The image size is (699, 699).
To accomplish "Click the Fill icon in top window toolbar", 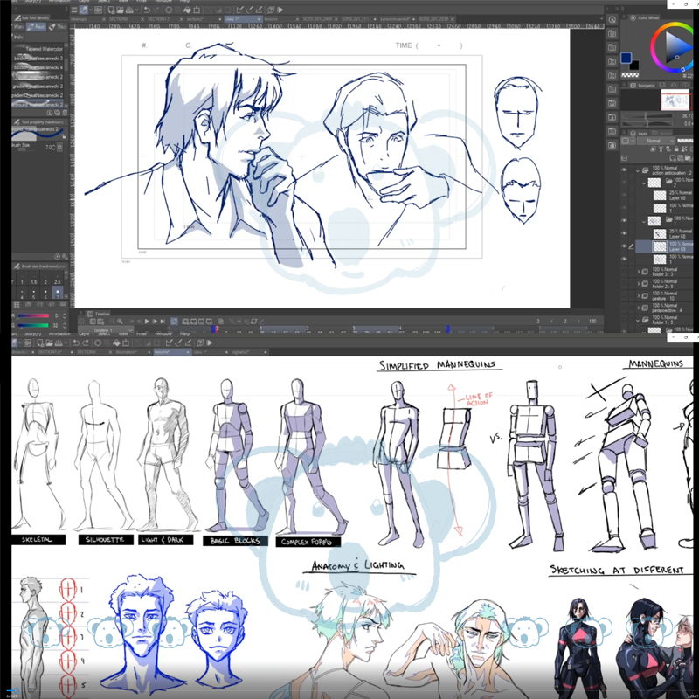I will [188, 10].
